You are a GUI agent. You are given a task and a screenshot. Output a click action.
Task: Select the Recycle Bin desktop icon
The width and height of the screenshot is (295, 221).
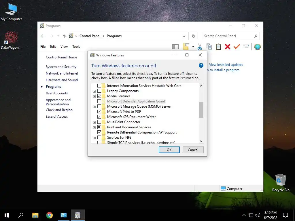click(x=281, y=183)
